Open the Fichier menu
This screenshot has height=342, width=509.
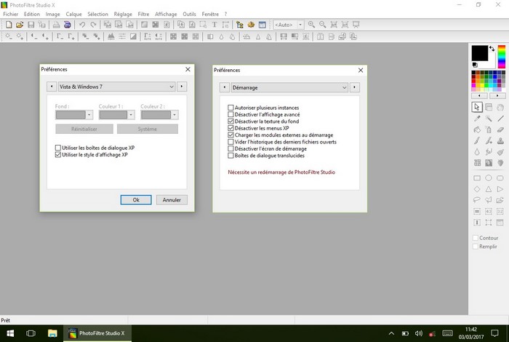(11, 15)
